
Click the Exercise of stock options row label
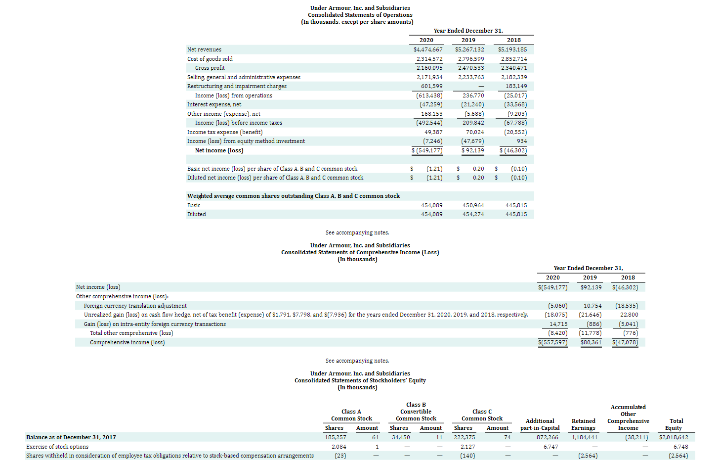[x=57, y=447]
